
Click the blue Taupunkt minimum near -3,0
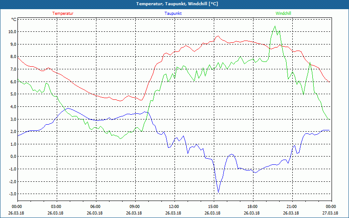coord(219,192)
